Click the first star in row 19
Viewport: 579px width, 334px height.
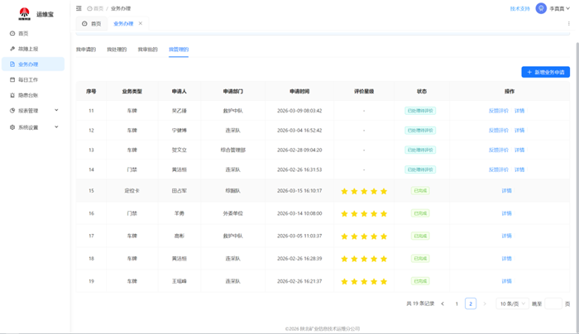tap(345, 281)
